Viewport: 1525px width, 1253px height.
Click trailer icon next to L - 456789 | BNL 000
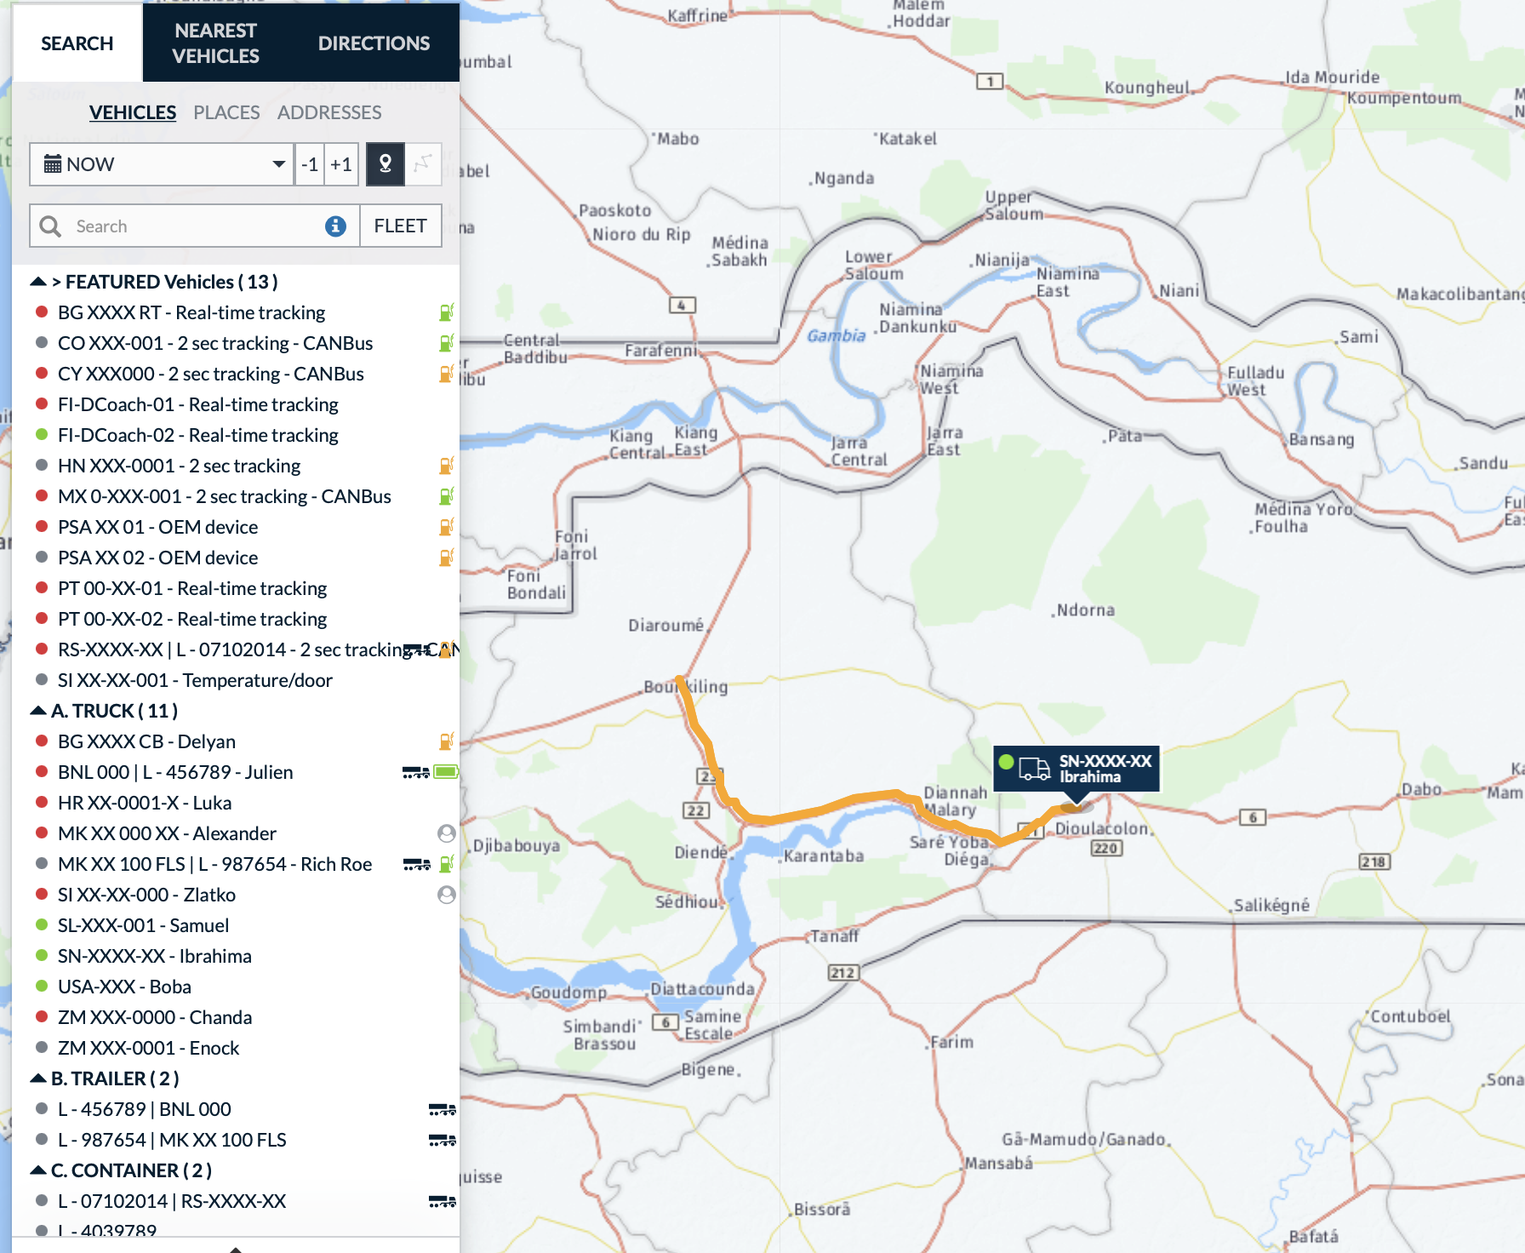coord(443,1109)
